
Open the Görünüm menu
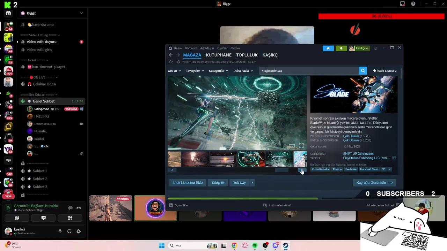(x=191, y=48)
